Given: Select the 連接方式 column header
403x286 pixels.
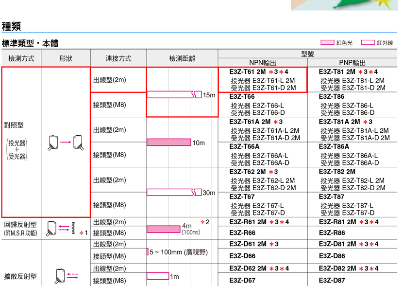Looking at the screenshot, I should pyautogui.click(x=118, y=58).
